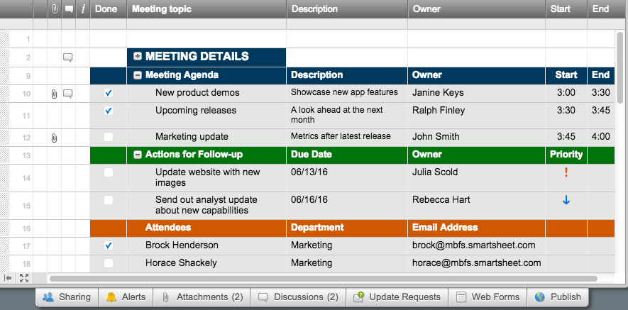Open the discussion bubble on row 10
This screenshot has height=310, width=628.
tap(68, 94)
